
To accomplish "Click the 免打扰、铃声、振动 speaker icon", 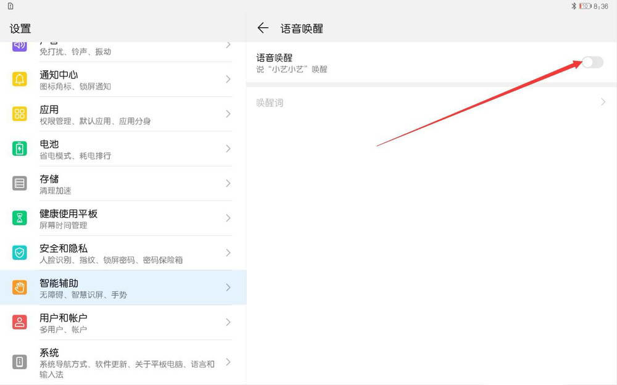I will tap(19, 44).
